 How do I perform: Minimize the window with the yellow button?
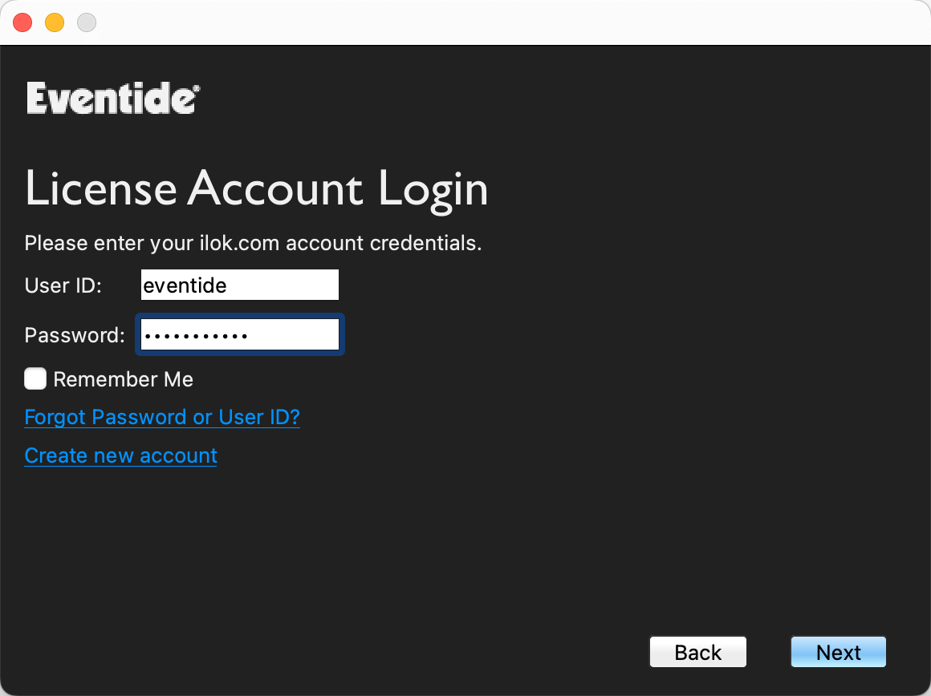pos(55,22)
